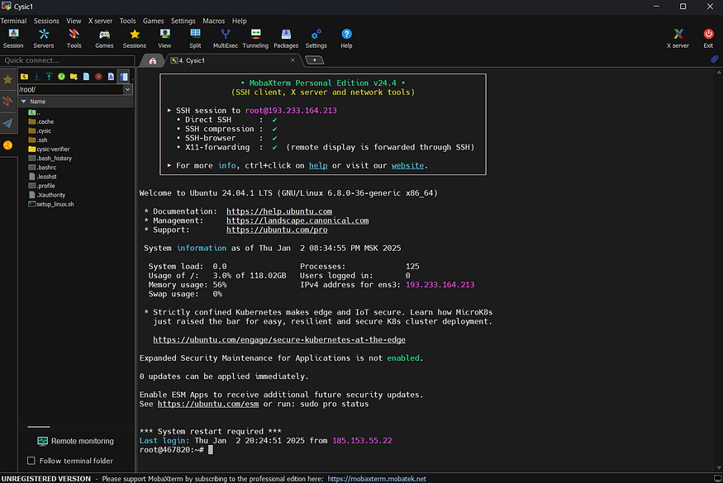This screenshot has width=723, height=483.
Task: Download selected files via blue arrow icon
Action: coord(36,77)
